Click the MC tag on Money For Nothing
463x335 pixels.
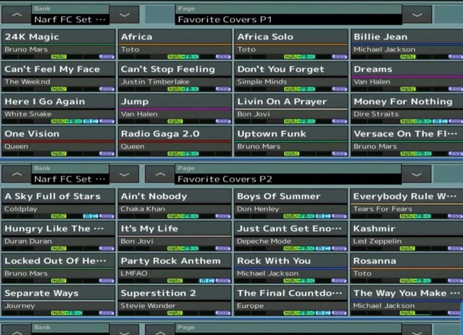pyautogui.click(x=440, y=121)
